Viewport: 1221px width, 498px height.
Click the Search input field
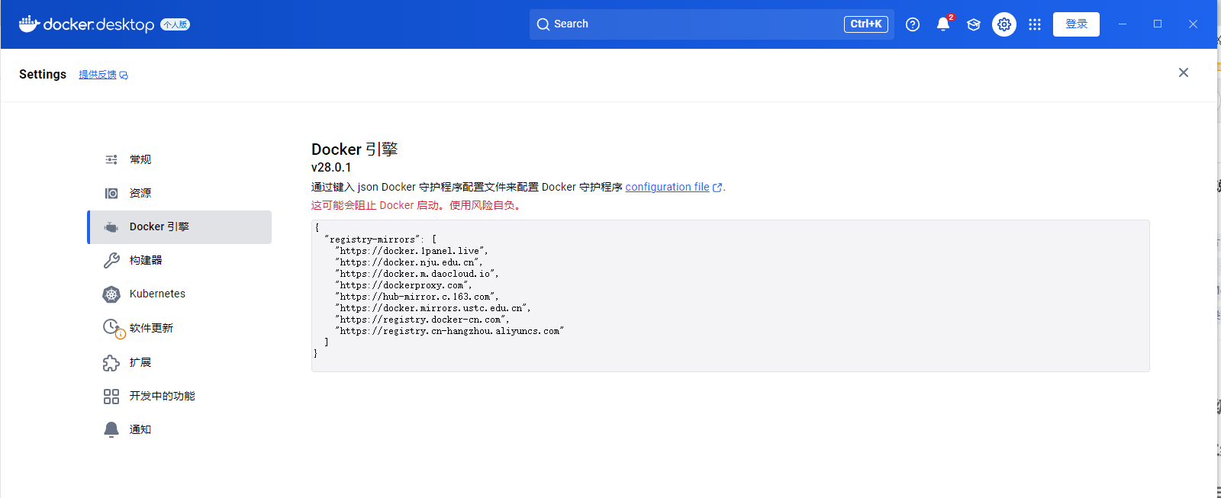point(711,24)
